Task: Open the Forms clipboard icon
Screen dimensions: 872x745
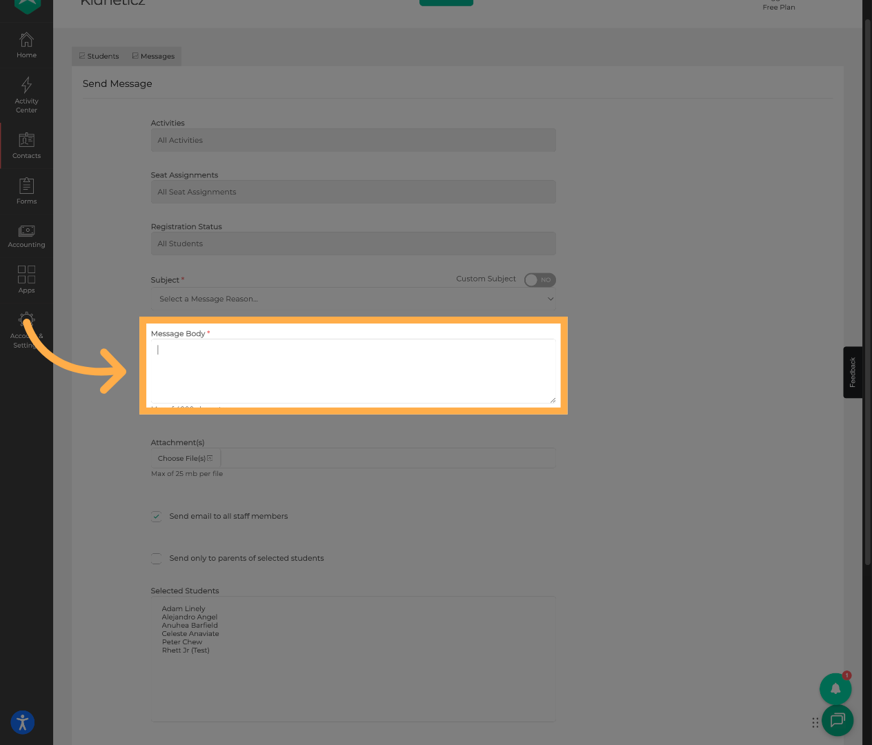Action: [26, 191]
